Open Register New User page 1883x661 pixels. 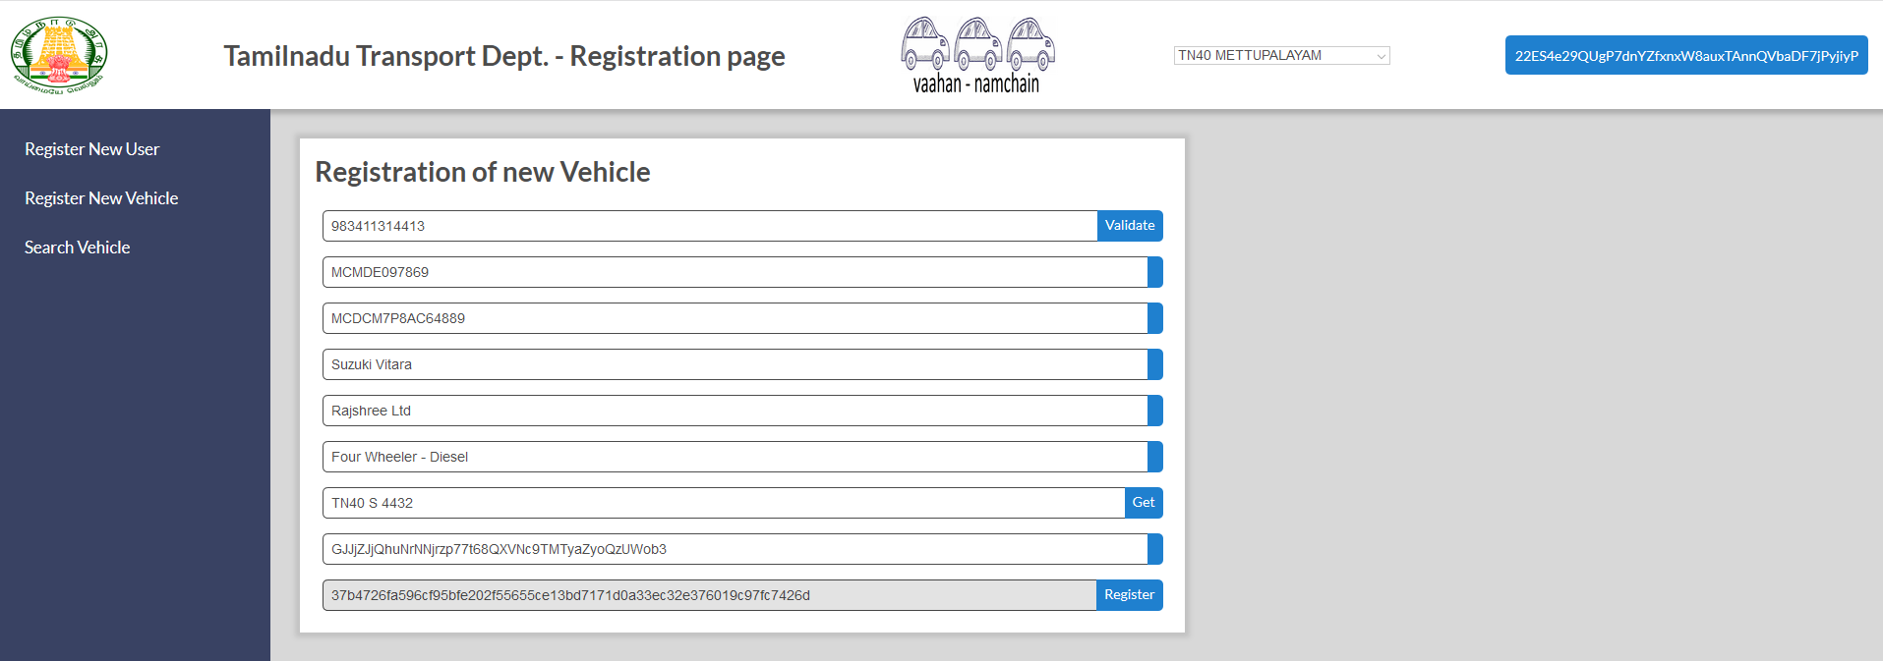(x=91, y=149)
